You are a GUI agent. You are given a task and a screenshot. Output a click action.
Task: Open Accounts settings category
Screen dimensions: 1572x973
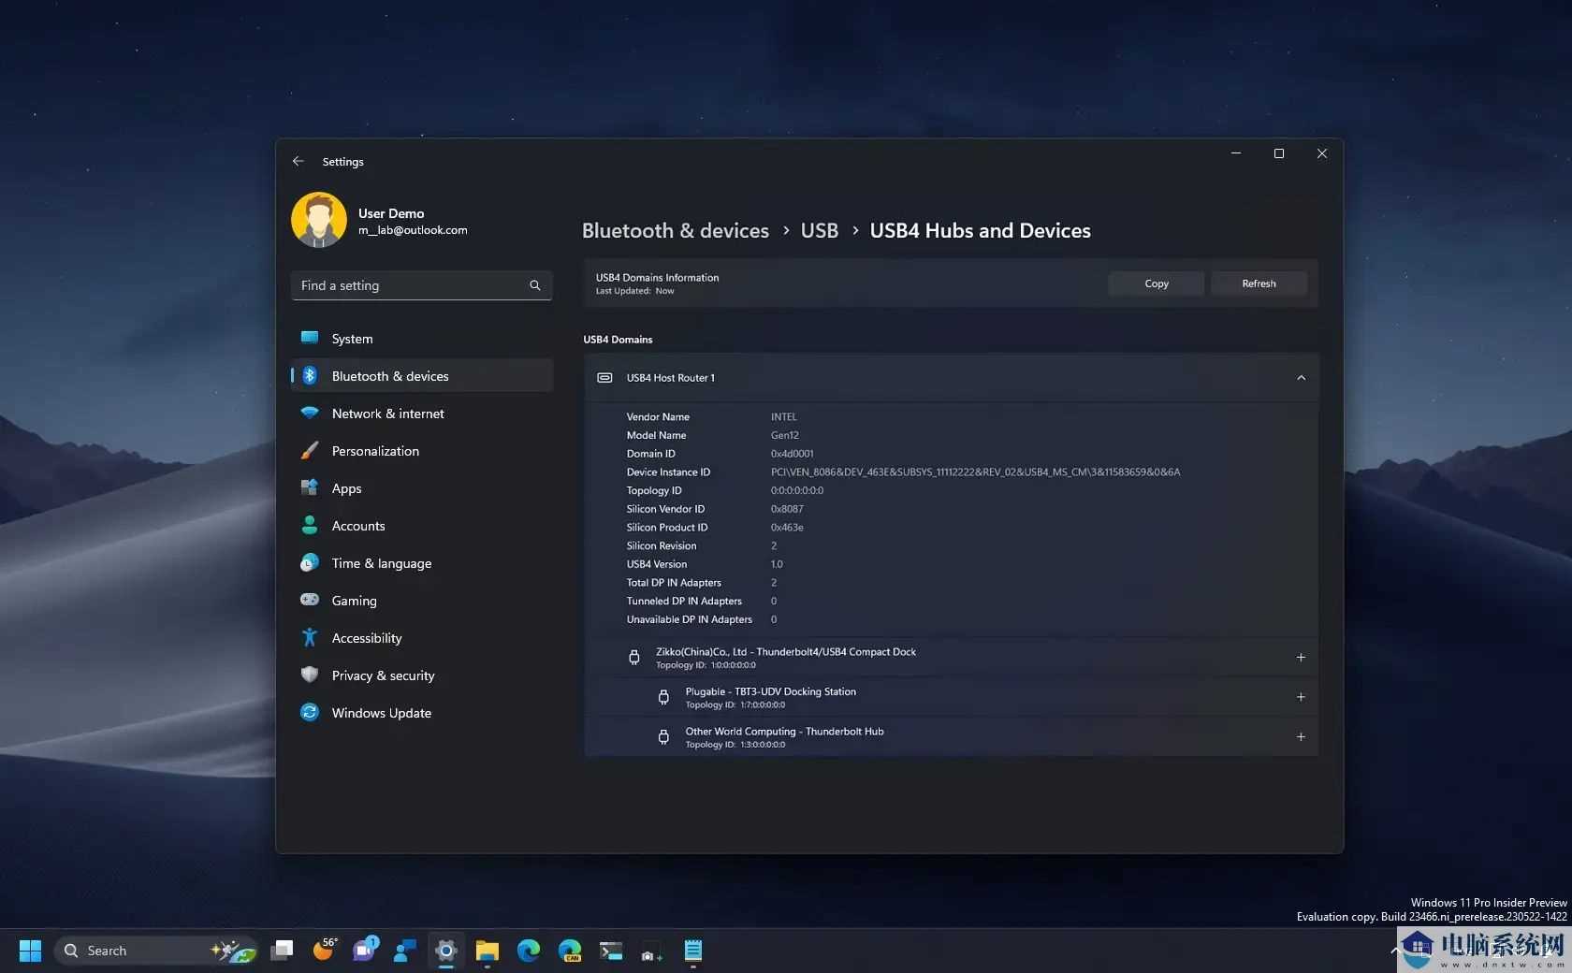click(x=422, y=526)
